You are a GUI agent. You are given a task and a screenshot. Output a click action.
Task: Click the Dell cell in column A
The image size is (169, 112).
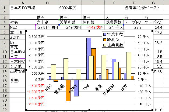pyautogui.click(x=17, y=42)
